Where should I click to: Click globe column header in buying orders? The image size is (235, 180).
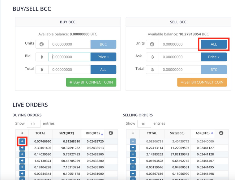point(111,133)
